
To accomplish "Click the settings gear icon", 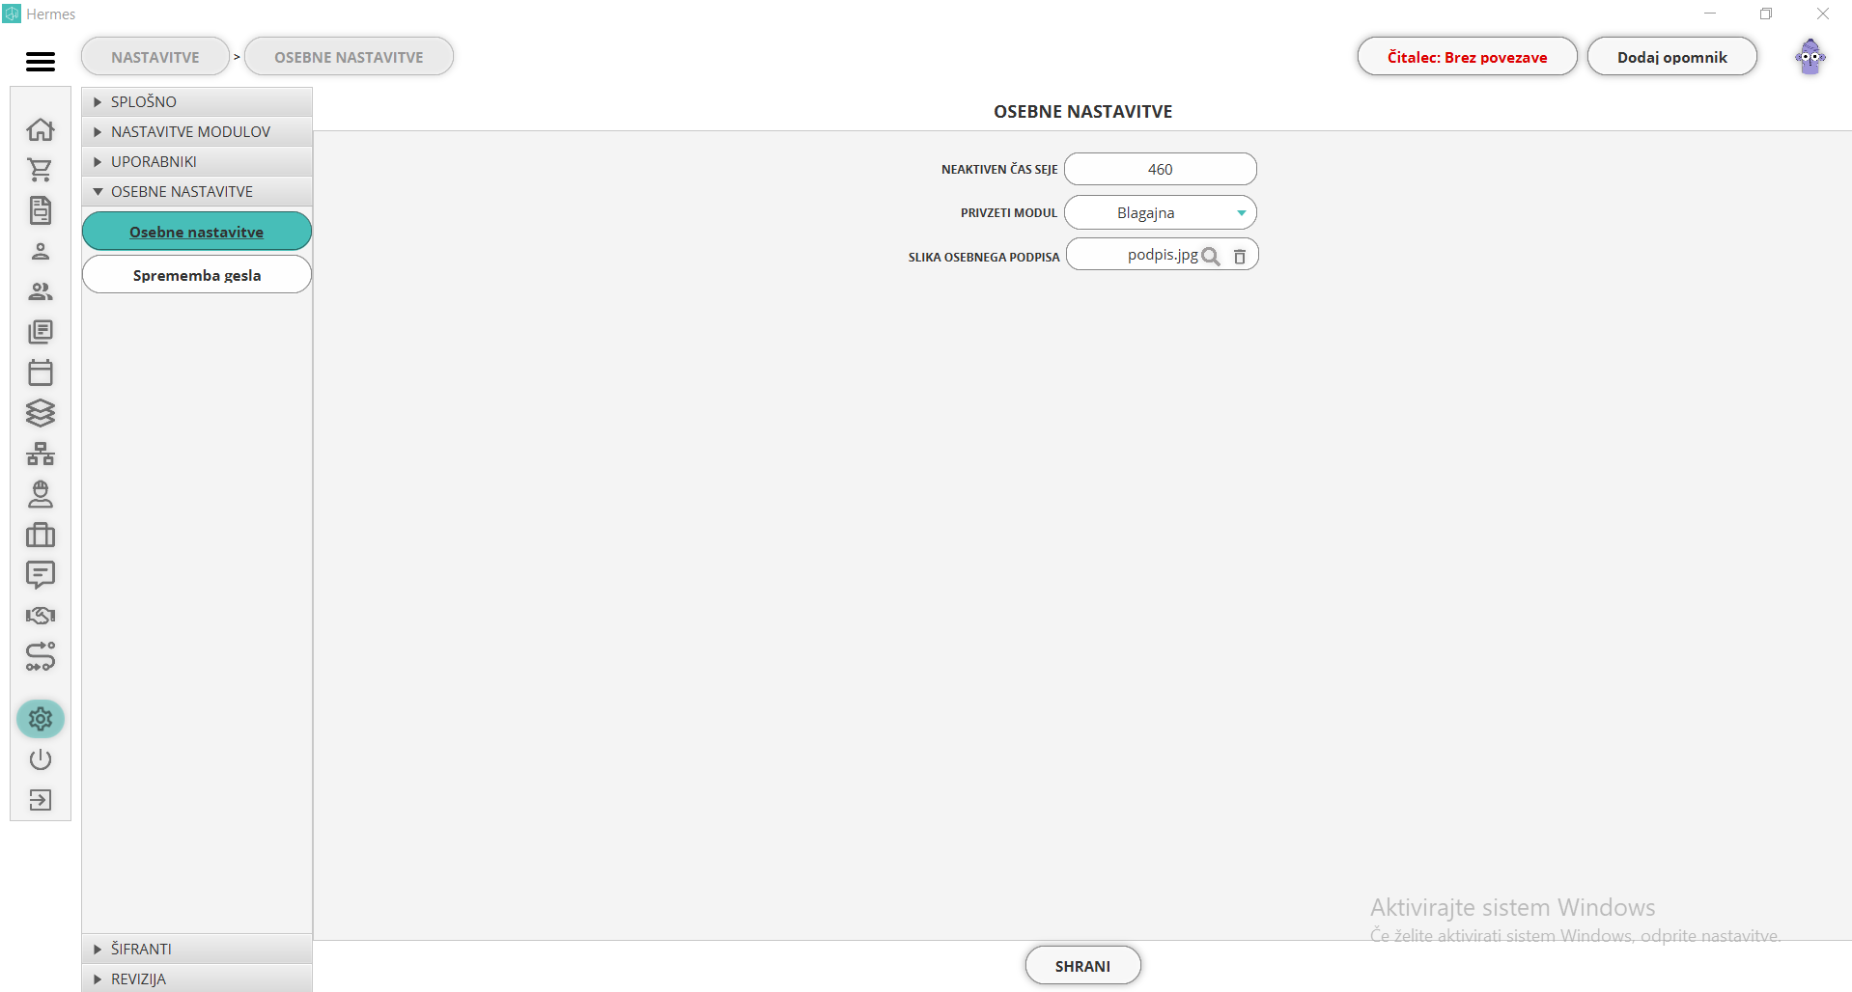I will (41, 719).
